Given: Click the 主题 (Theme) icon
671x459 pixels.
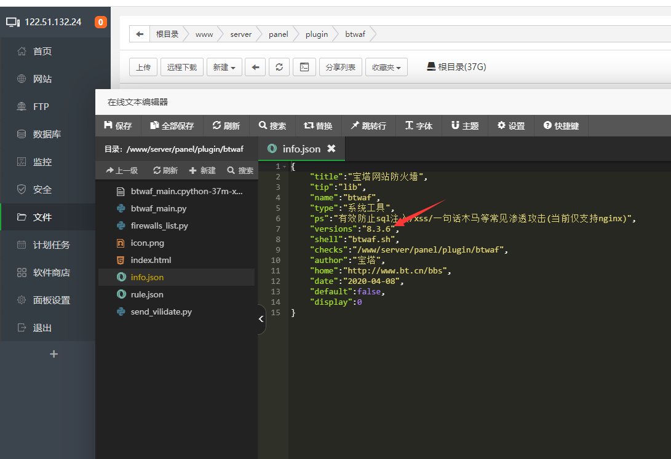Looking at the screenshot, I should (x=464, y=125).
